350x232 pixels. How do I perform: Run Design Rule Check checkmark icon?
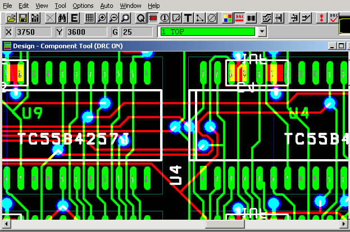tap(333, 18)
